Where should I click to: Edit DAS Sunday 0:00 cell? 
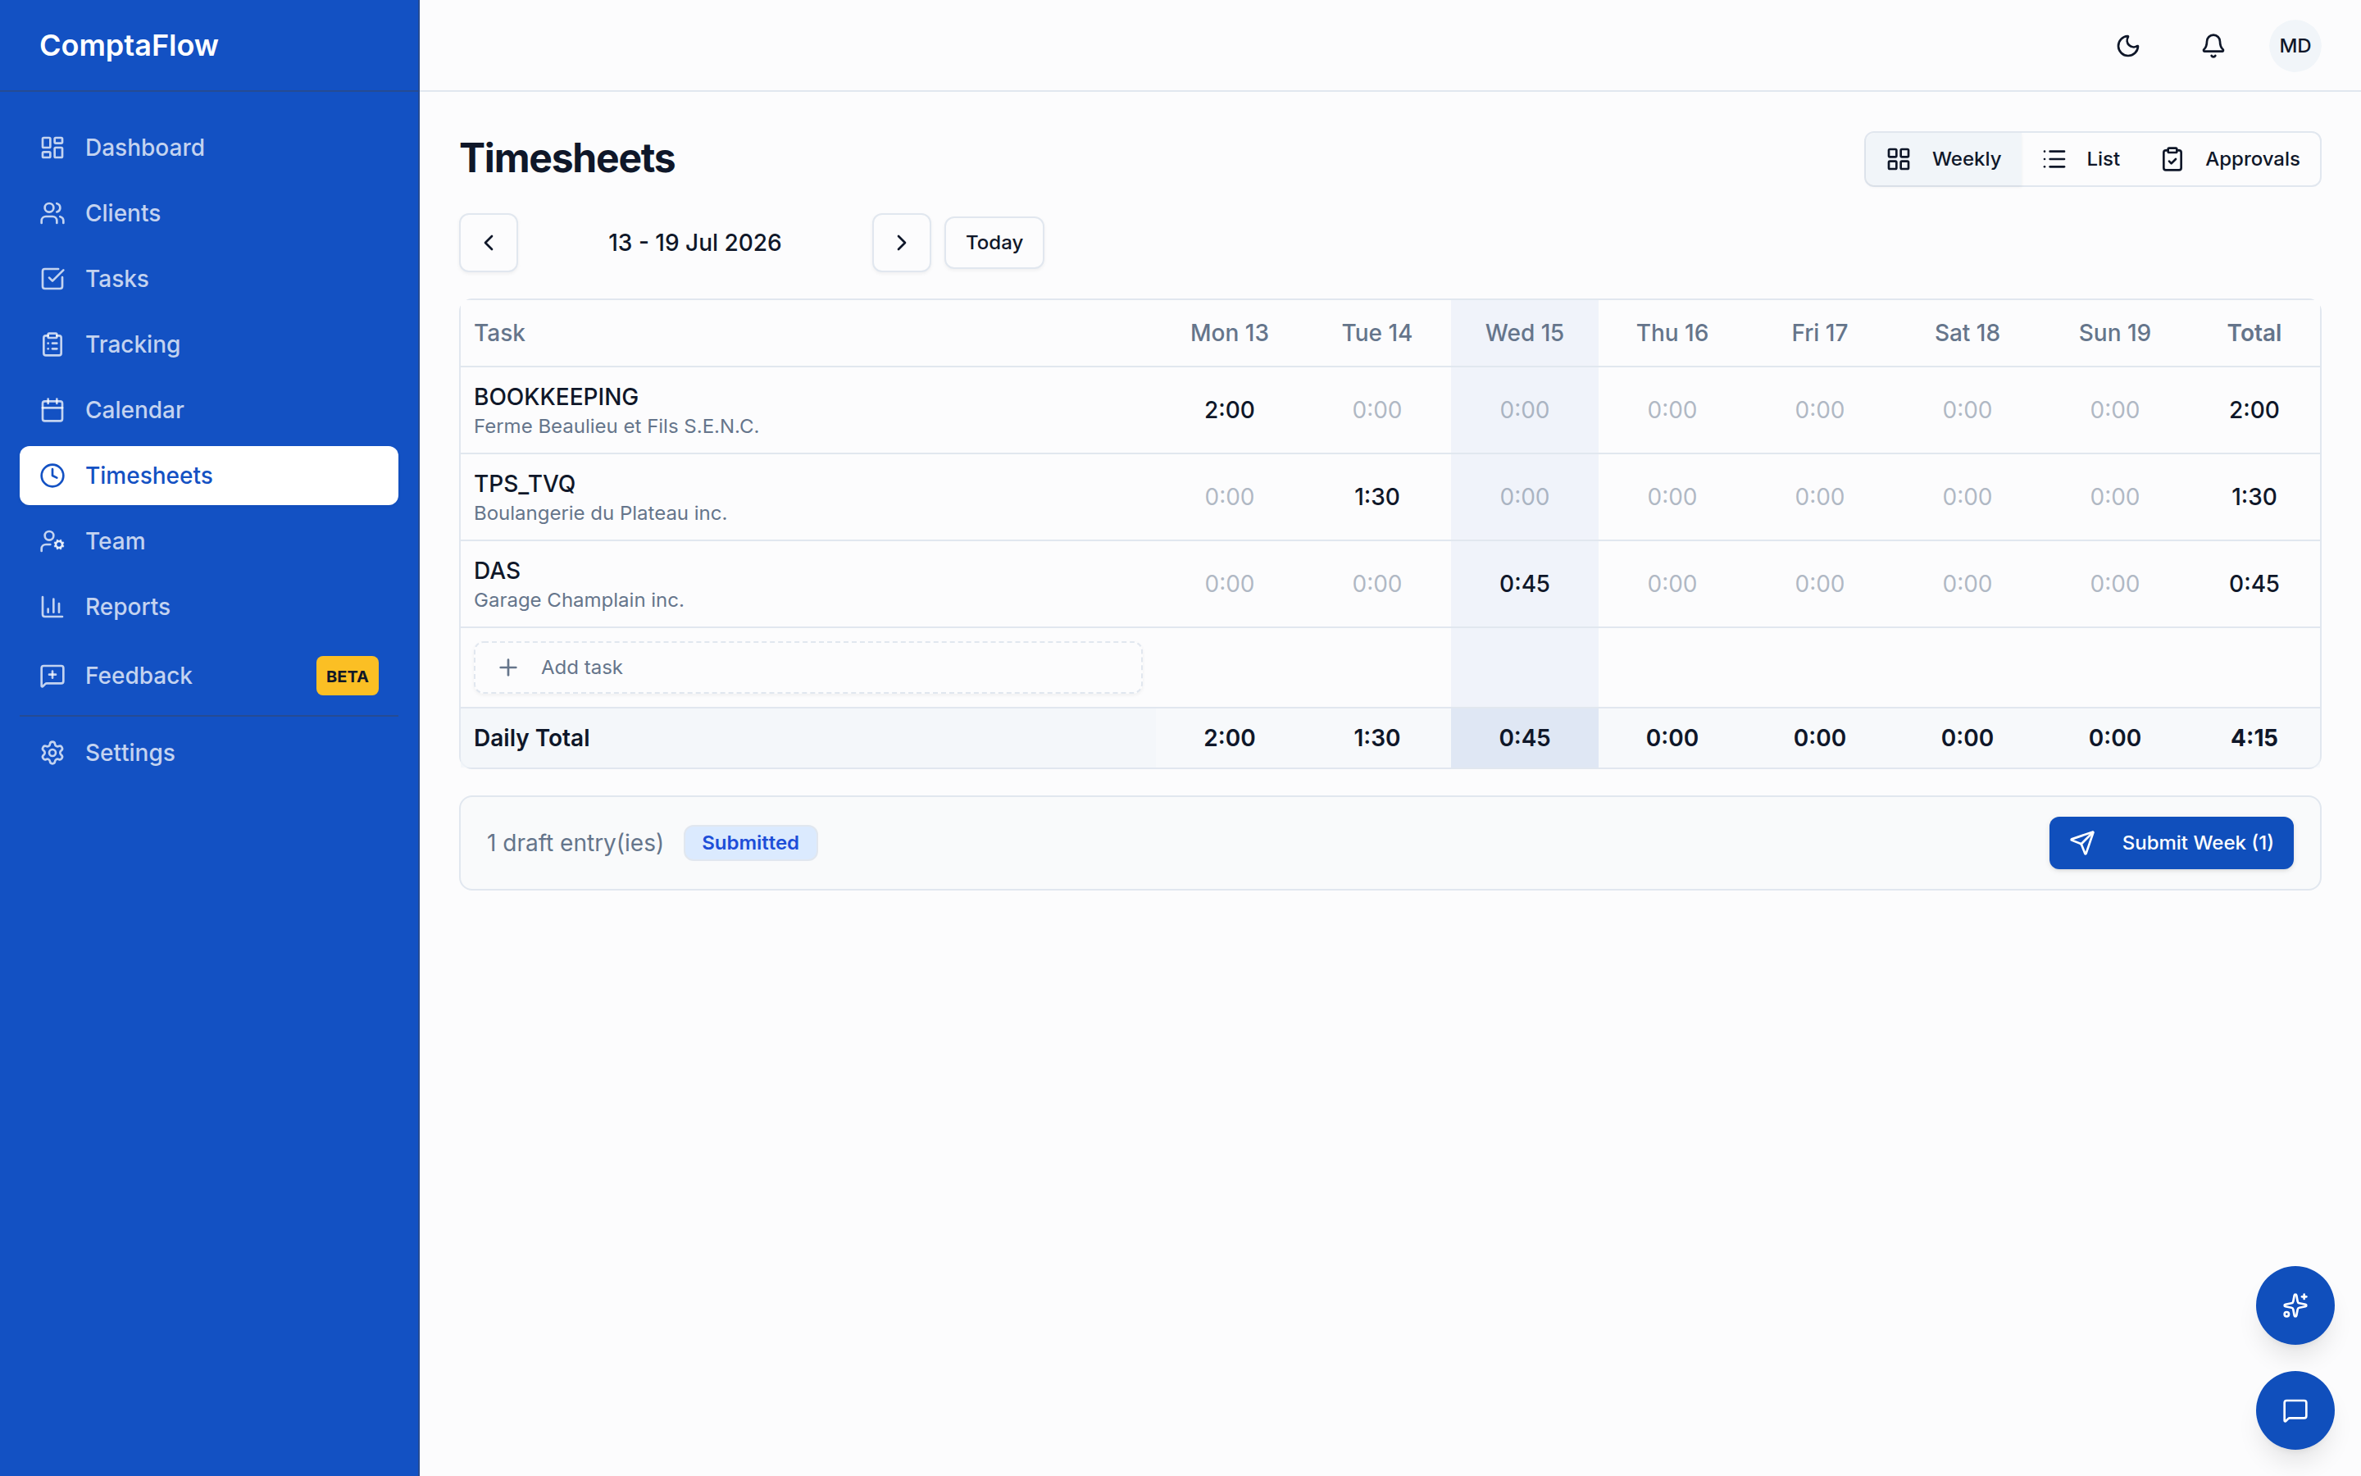(2114, 584)
